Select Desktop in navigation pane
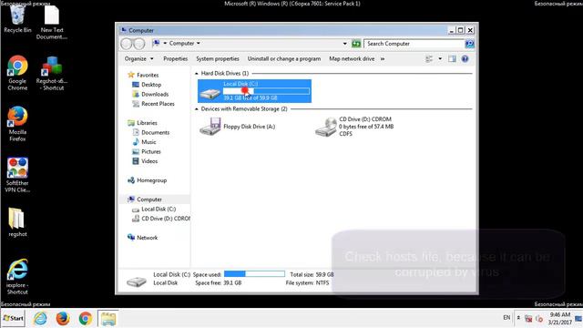The width and height of the screenshot is (583, 328). click(151, 85)
